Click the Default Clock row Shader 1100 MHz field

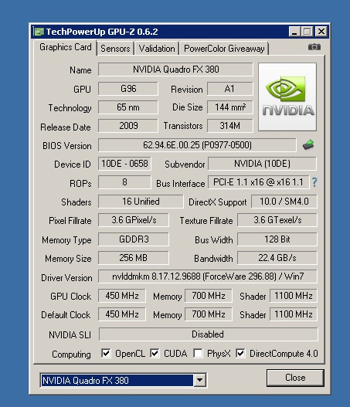[x=294, y=314]
